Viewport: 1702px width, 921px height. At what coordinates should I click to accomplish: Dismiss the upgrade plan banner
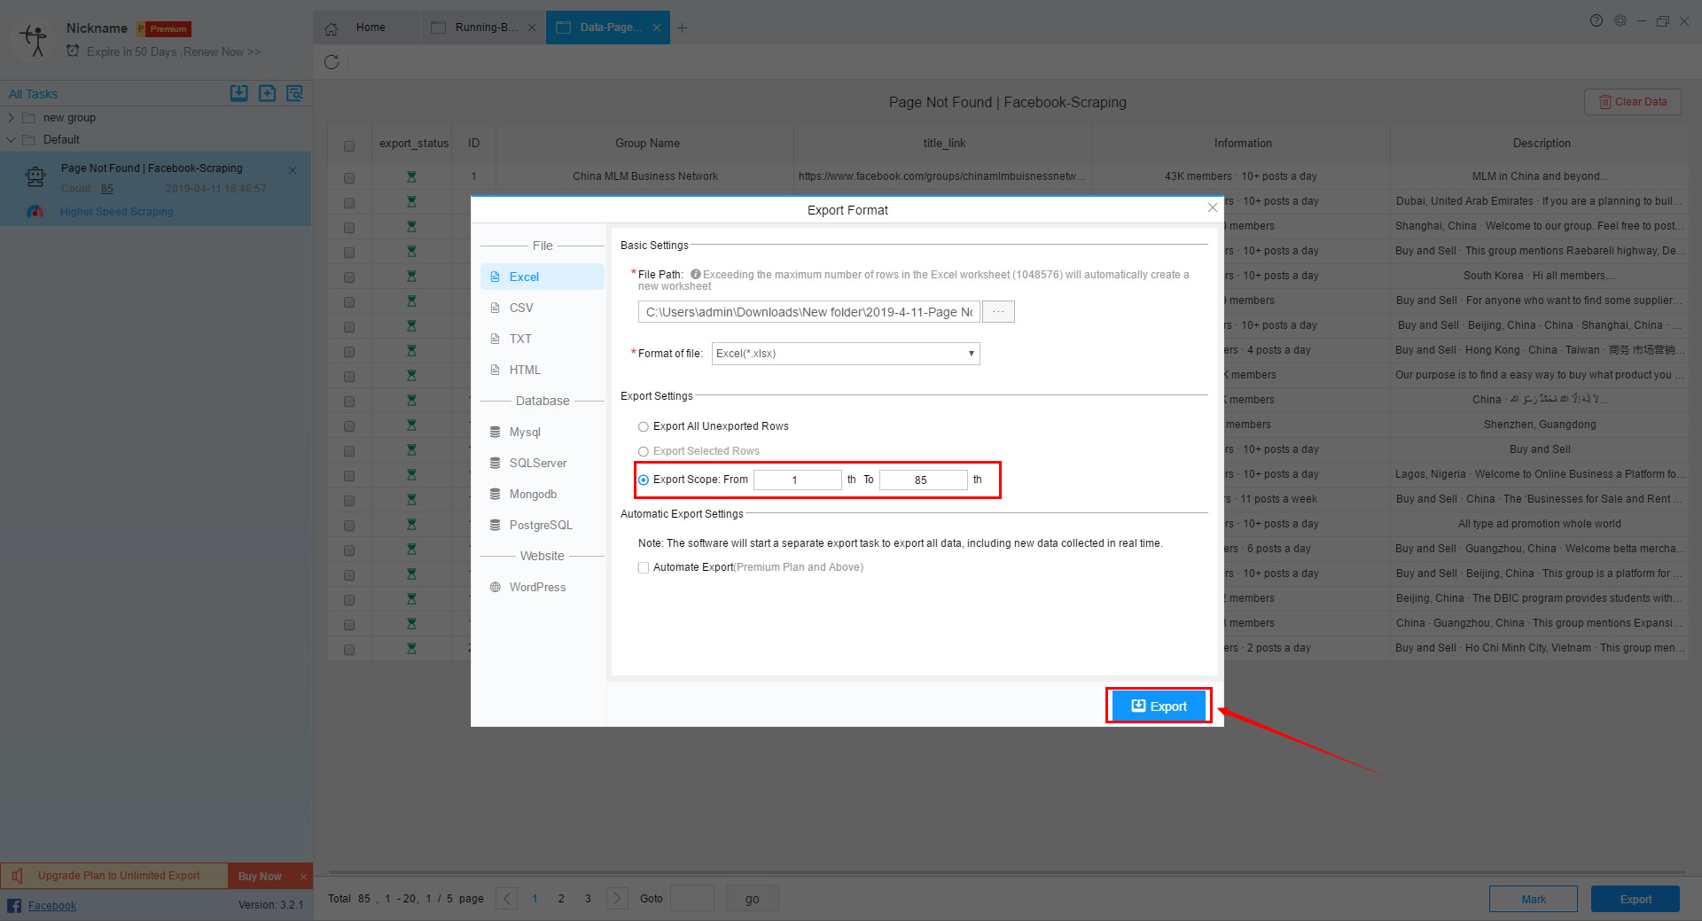click(x=303, y=877)
